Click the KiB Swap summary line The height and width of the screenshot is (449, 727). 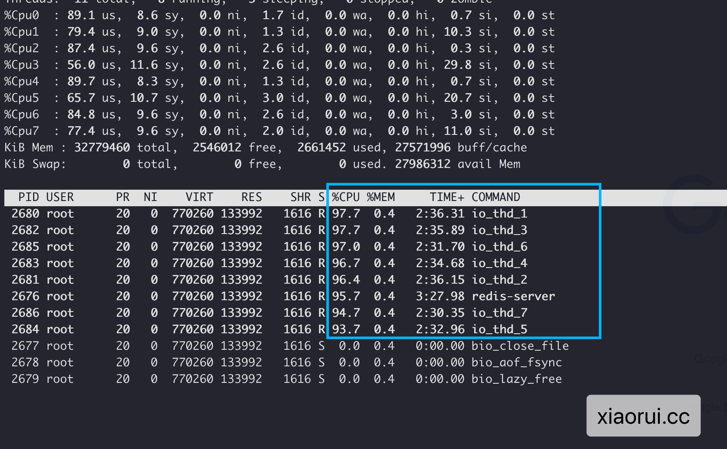[262, 164]
